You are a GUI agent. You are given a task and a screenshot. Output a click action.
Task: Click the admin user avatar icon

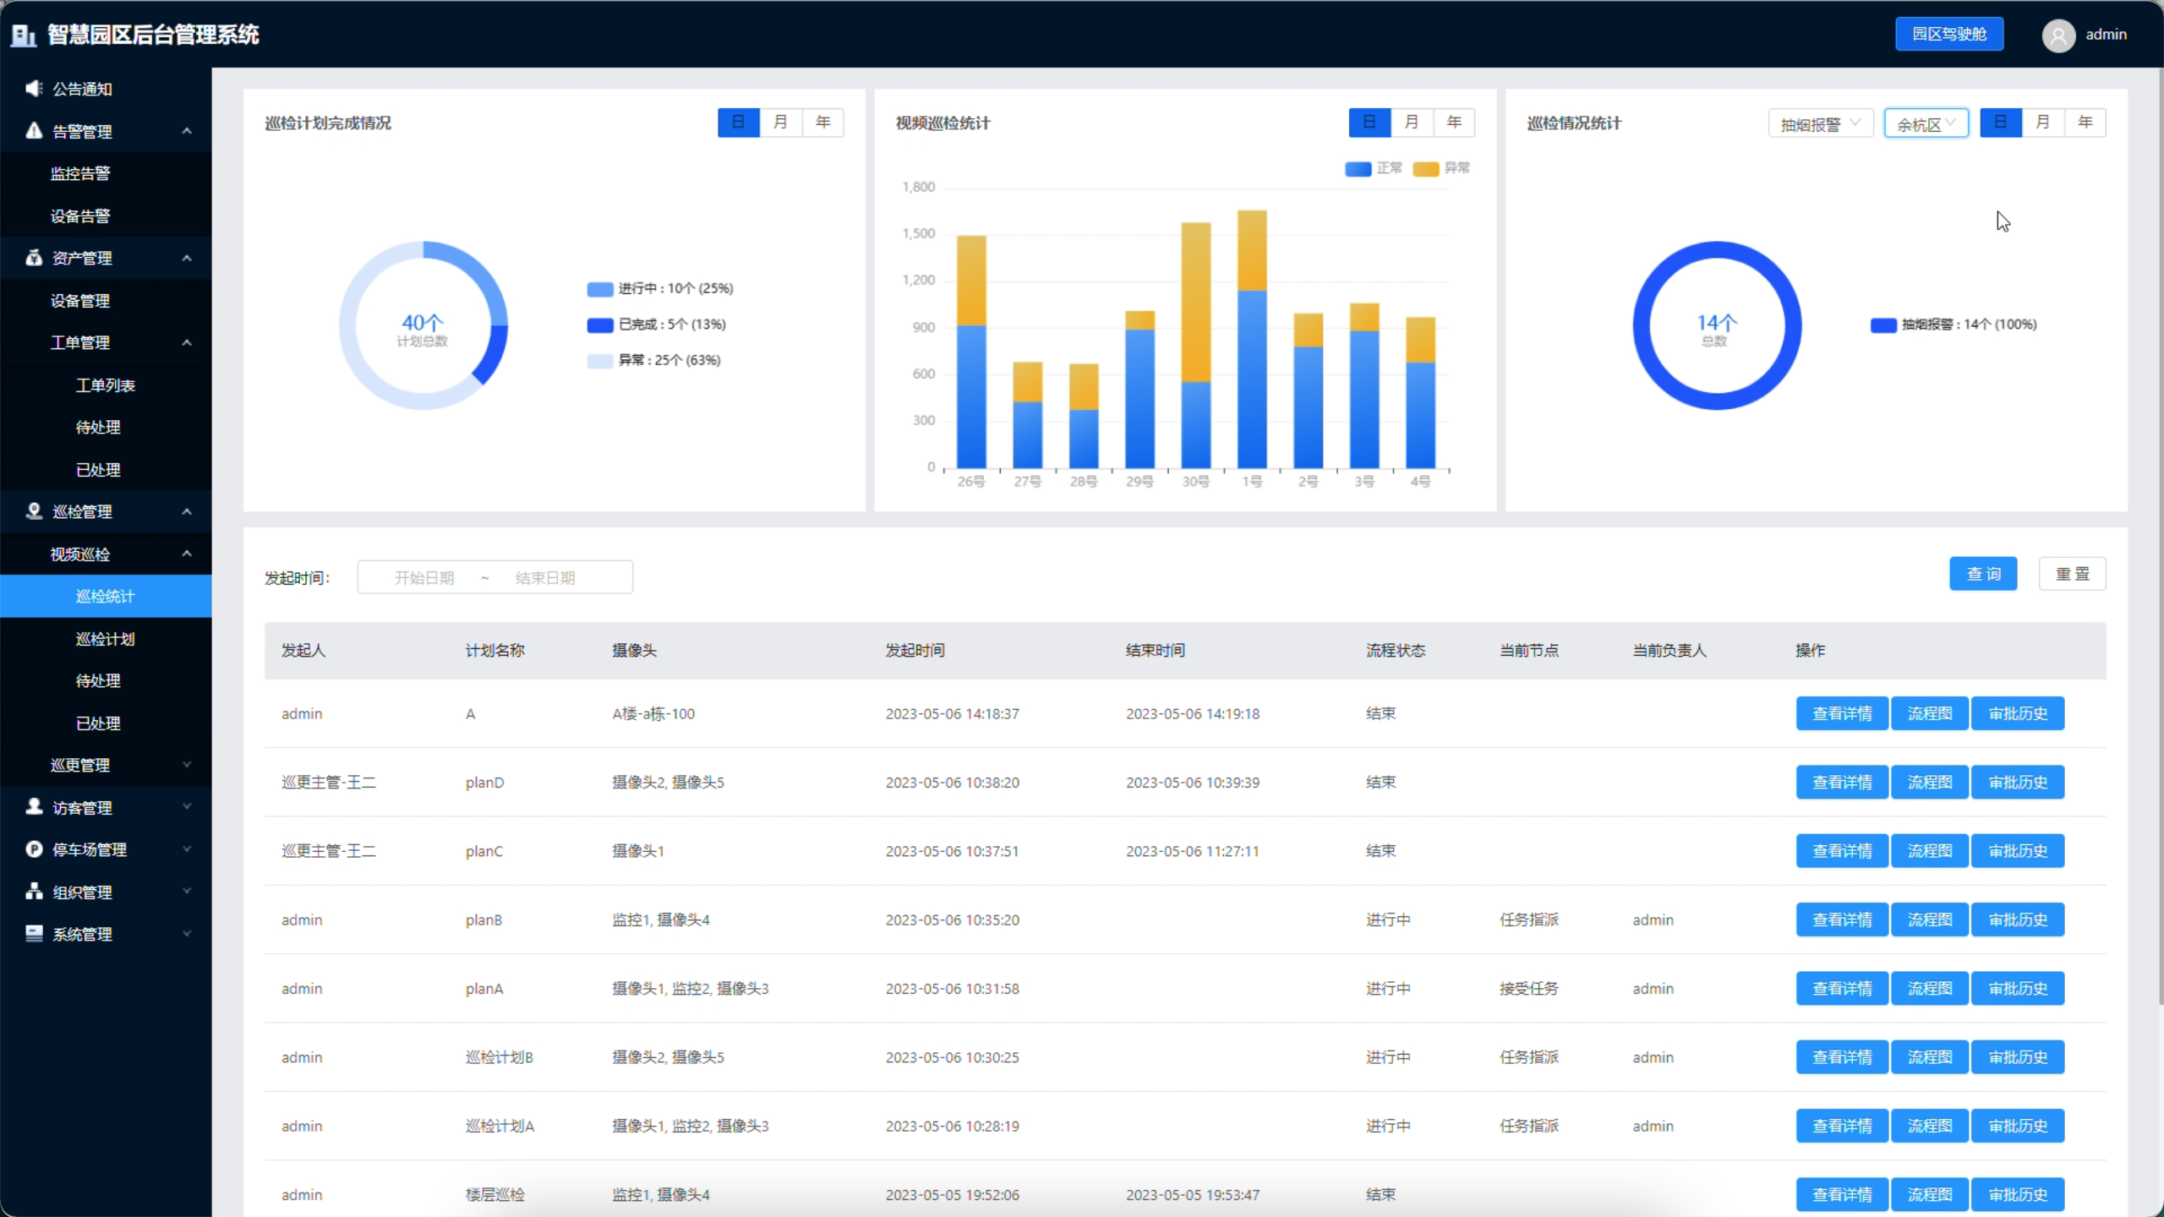2057,35
